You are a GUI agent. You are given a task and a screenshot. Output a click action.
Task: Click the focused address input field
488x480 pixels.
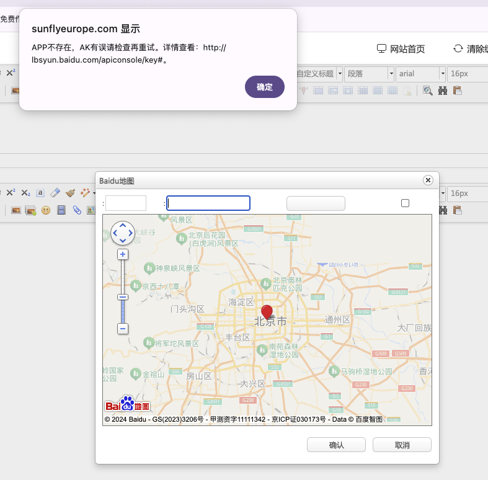click(x=208, y=203)
